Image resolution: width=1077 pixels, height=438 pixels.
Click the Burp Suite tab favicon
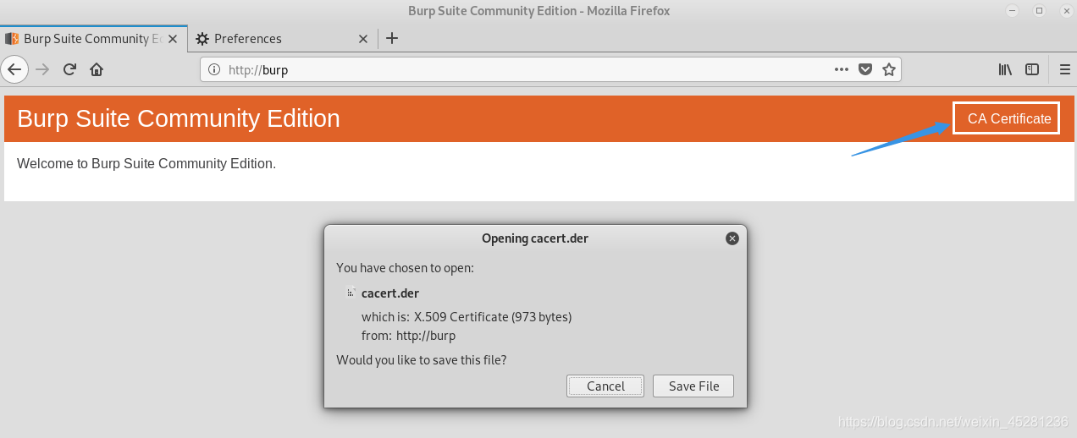(x=12, y=38)
